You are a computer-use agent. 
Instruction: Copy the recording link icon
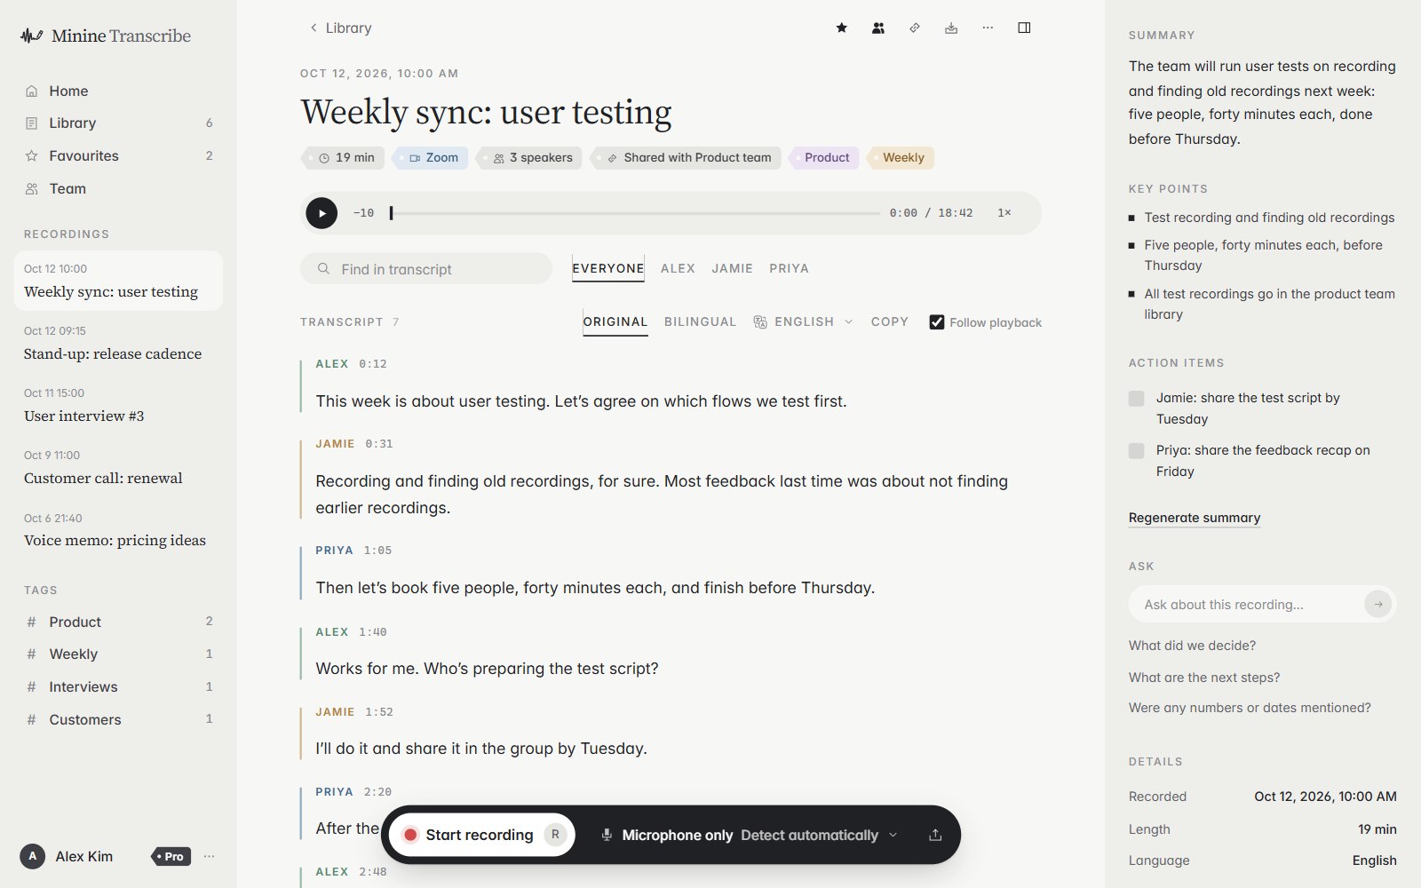(x=914, y=28)
